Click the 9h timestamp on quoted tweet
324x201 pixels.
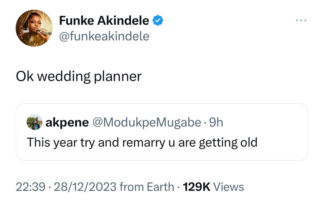217,123
